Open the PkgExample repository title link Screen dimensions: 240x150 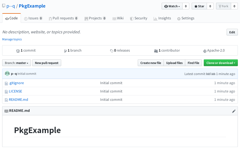(32, 6)
